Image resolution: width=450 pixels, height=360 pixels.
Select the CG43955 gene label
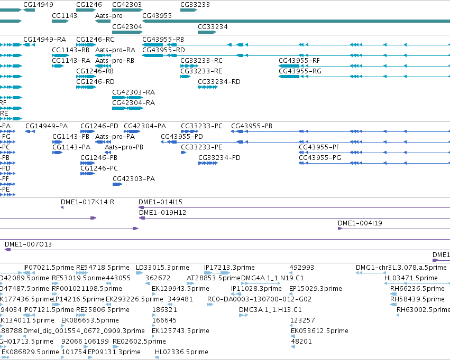[x=157, y=15]
